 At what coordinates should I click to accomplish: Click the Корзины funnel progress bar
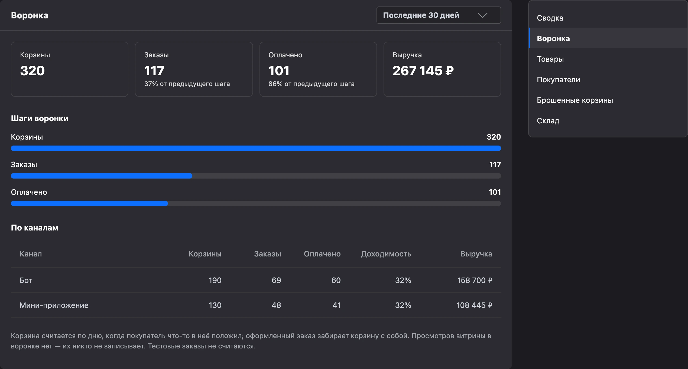click(x=256, y=148)
